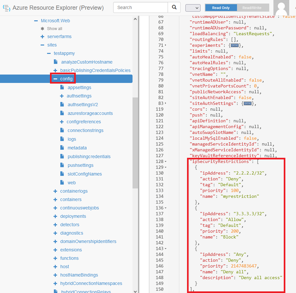This screenshot has width=296, height=293.
Task: Click the analyzeCustomHostname document icon
Action: point(56,62)
